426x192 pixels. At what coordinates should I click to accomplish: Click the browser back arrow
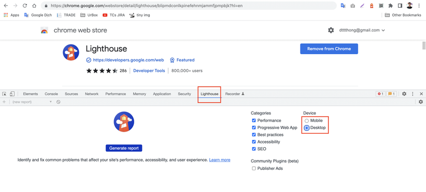[6, 6]
